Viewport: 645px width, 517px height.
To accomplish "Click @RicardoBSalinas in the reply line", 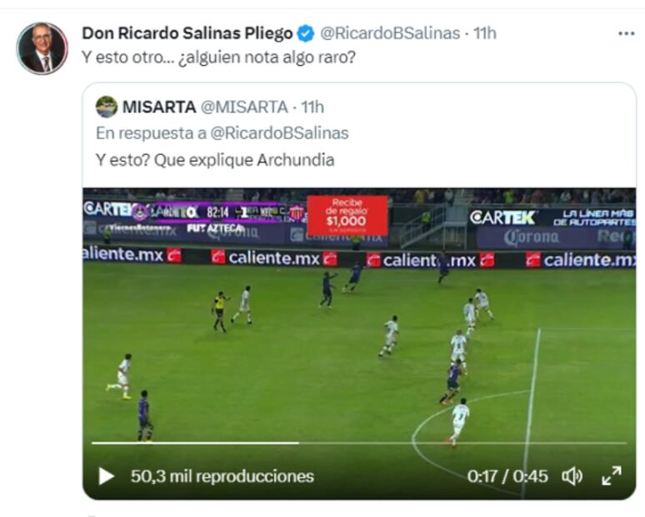I will 279,133.
